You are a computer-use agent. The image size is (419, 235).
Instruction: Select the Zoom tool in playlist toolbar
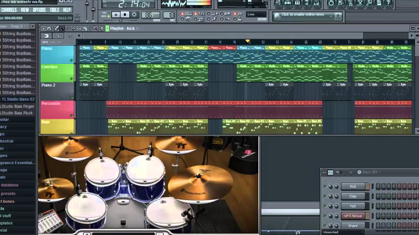96,28
